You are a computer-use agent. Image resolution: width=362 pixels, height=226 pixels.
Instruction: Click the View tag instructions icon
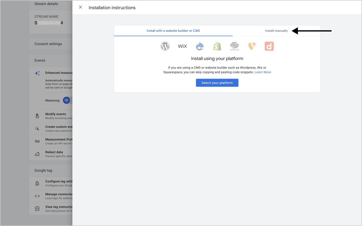point(37,209)
